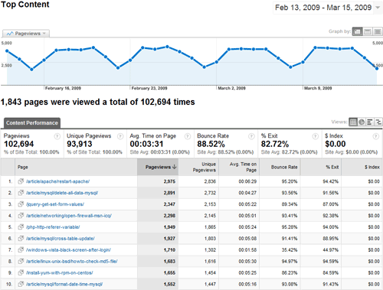Open help icon for Bounce Rate
Screen dimensions: 383x290
point(251,136)
